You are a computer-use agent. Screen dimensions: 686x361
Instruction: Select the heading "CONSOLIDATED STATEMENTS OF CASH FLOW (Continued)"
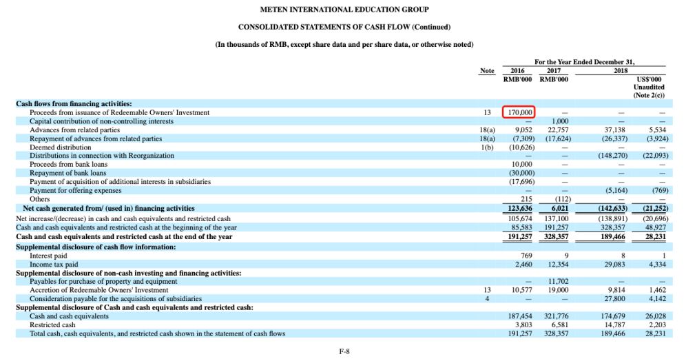[x=344, y=27]
